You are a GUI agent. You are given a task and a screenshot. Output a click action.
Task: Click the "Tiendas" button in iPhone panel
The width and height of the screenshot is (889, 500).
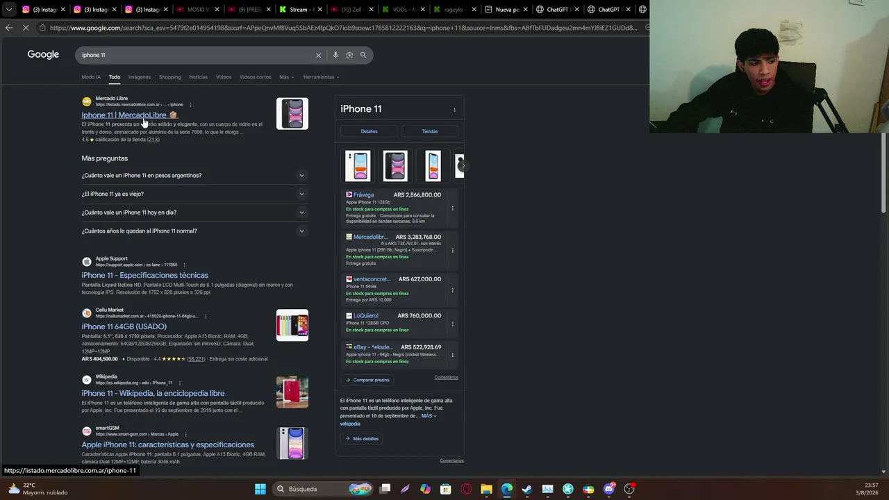click(x=430, y=131)
